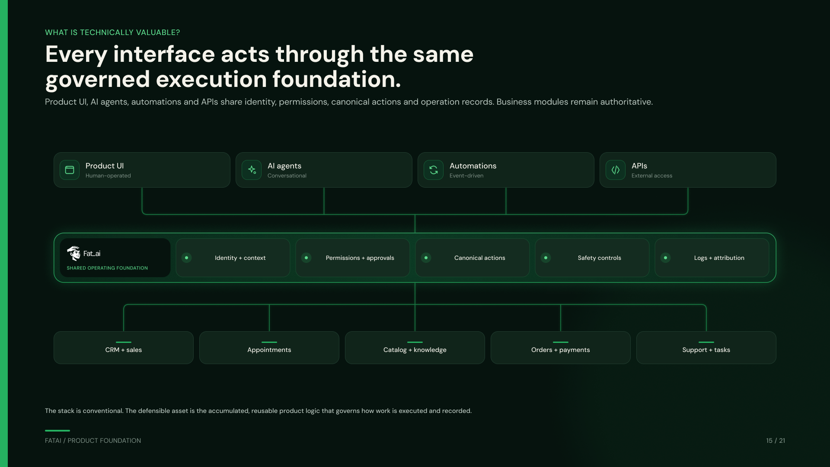This screenshot has width=830, height=467.
Task: Click the dot icon beside Canonical actions
Action: coord(426,258)
